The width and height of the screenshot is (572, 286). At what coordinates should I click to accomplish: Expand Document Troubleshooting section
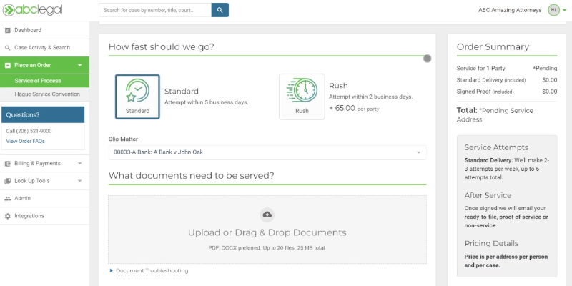[x=152, y=271]
